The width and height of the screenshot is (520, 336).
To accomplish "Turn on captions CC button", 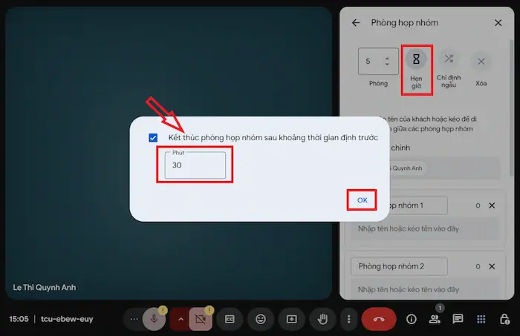I will pos(230,319).
